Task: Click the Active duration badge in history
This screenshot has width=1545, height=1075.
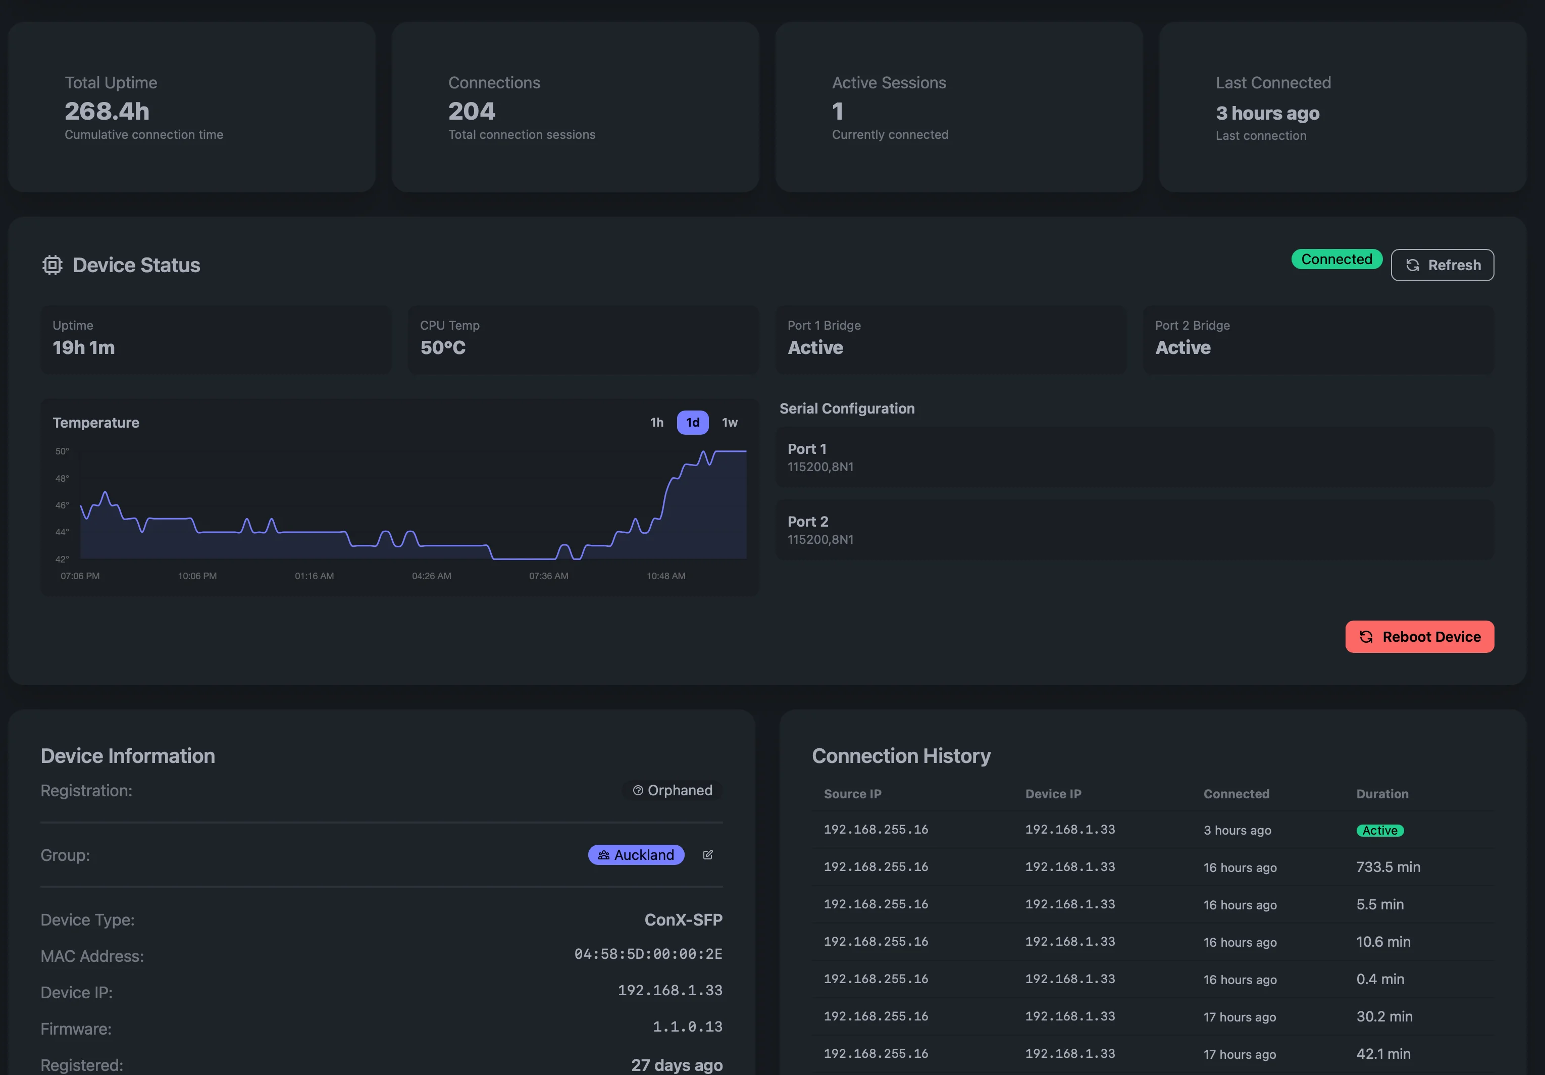Action: pyautogui.click(x=1379, y=831)
